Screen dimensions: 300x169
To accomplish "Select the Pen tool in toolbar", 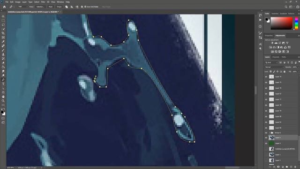I will tap(3, 80).
